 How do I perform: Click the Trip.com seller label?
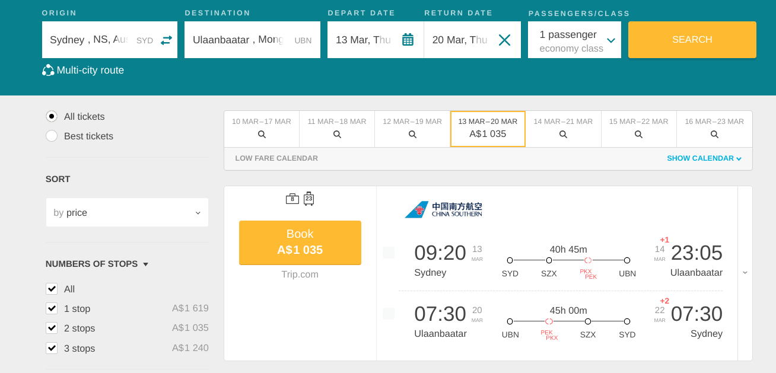tap(300, 275)
